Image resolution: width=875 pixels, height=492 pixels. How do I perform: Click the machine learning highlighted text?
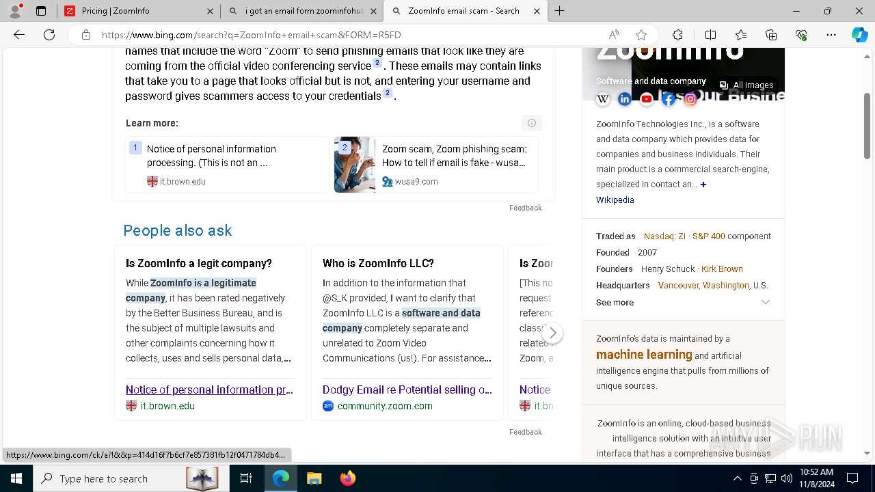pyautogui.click(x=644, y=355)
